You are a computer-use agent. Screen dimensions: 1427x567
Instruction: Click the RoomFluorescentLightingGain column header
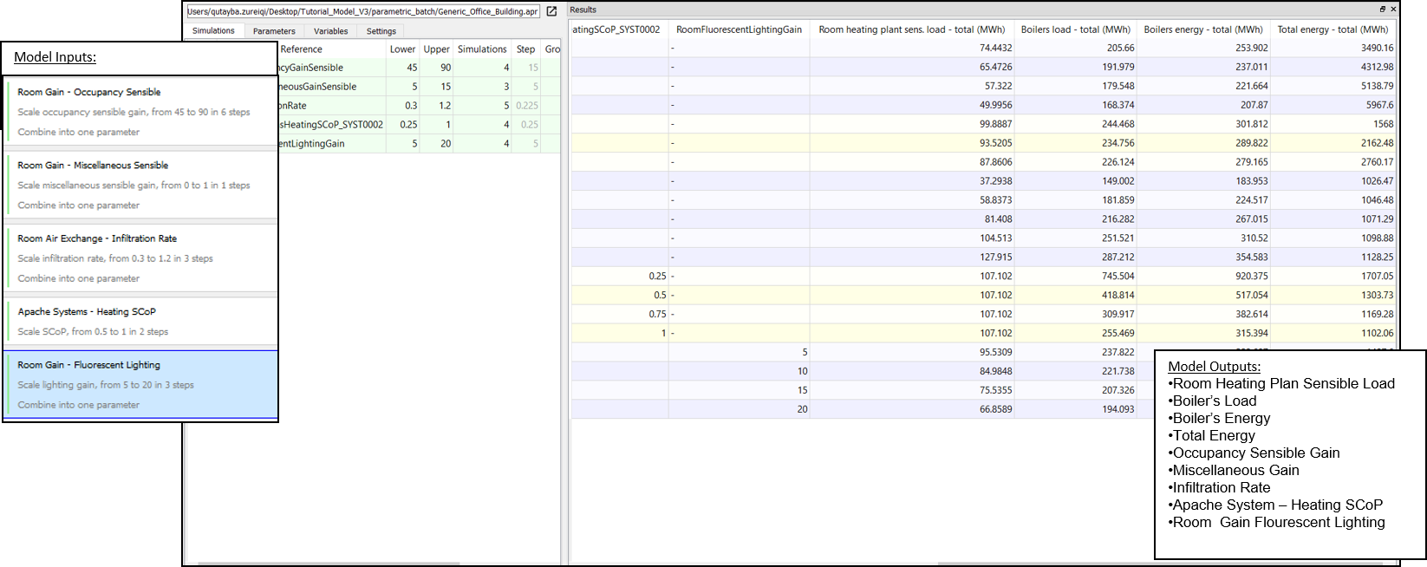point(739,29)
